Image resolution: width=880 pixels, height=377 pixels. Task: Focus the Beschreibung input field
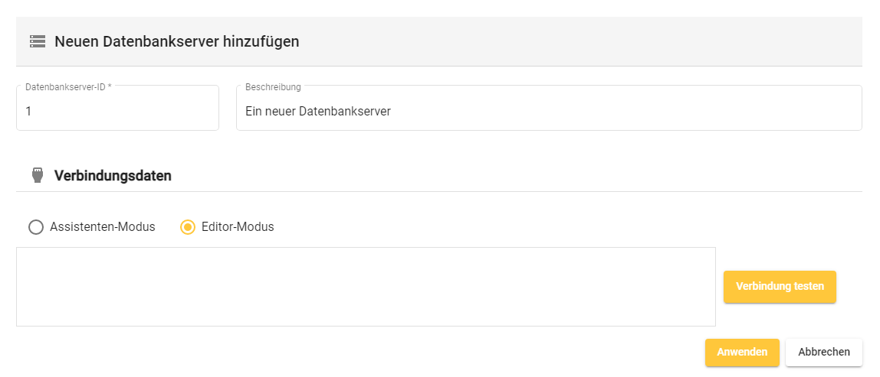pyautogui.click(x=548, y=112)
